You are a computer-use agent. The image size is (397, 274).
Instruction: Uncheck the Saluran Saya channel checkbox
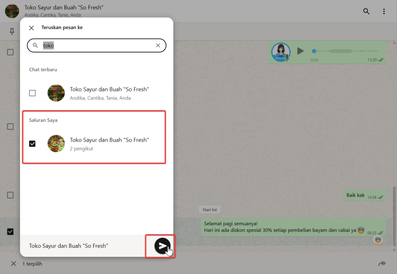pos(33,144)
